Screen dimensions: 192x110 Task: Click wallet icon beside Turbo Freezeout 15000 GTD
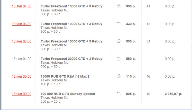point(118,41)
